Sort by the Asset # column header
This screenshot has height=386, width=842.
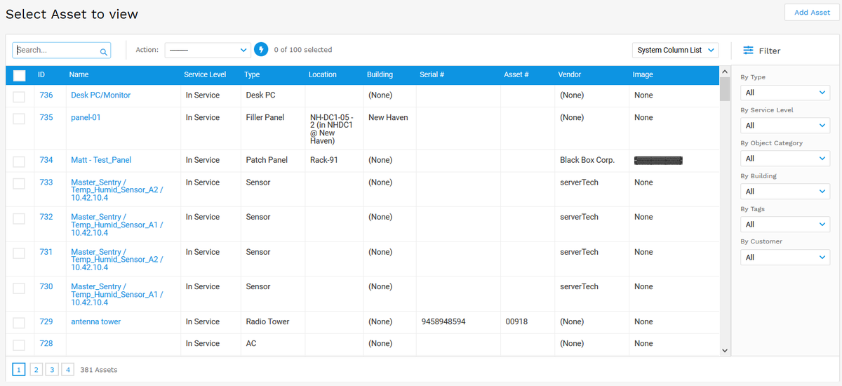(x=516, y=74)
